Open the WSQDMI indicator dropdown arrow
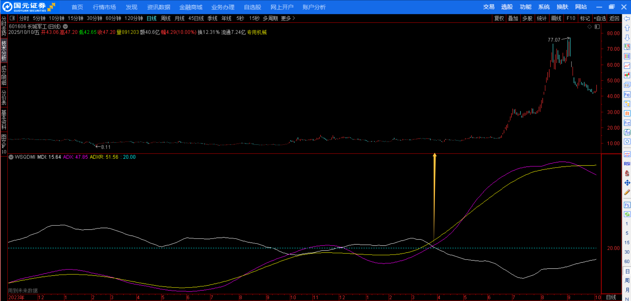 (x=11, y=157)
